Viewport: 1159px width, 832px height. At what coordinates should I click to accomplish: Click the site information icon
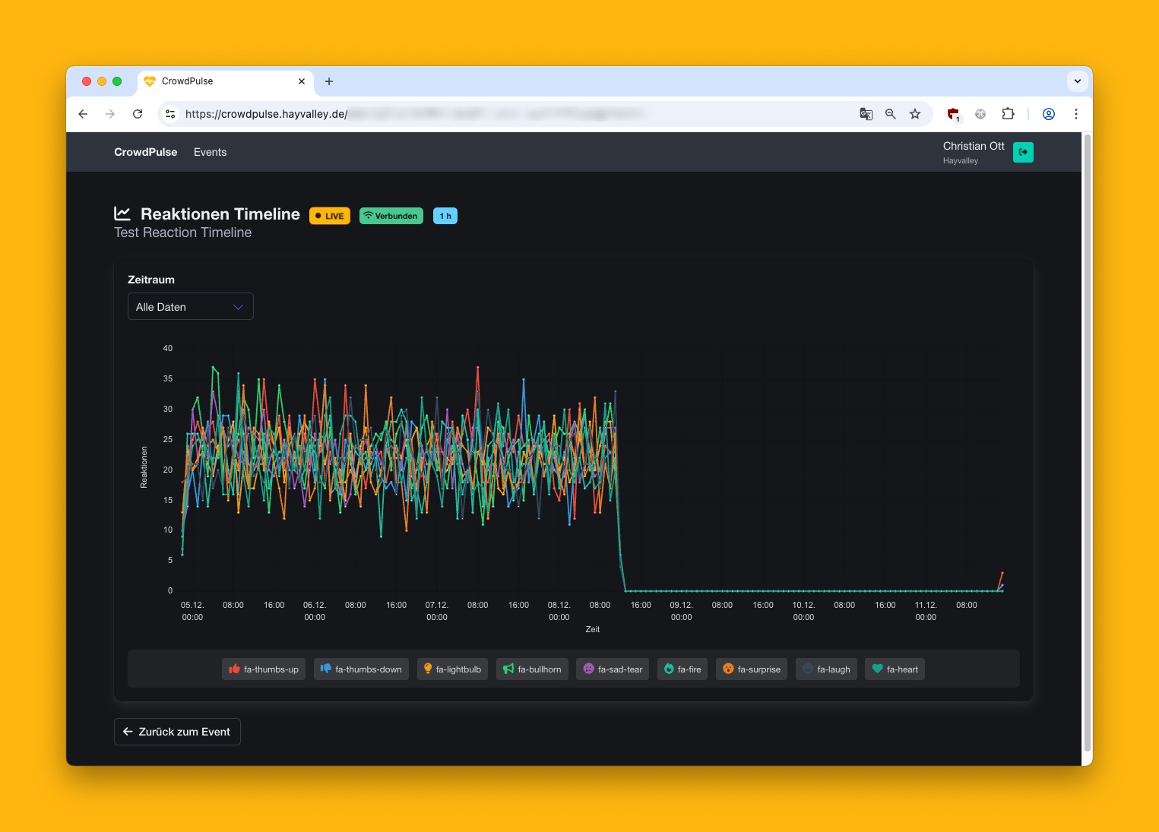[x=170, y=114]
